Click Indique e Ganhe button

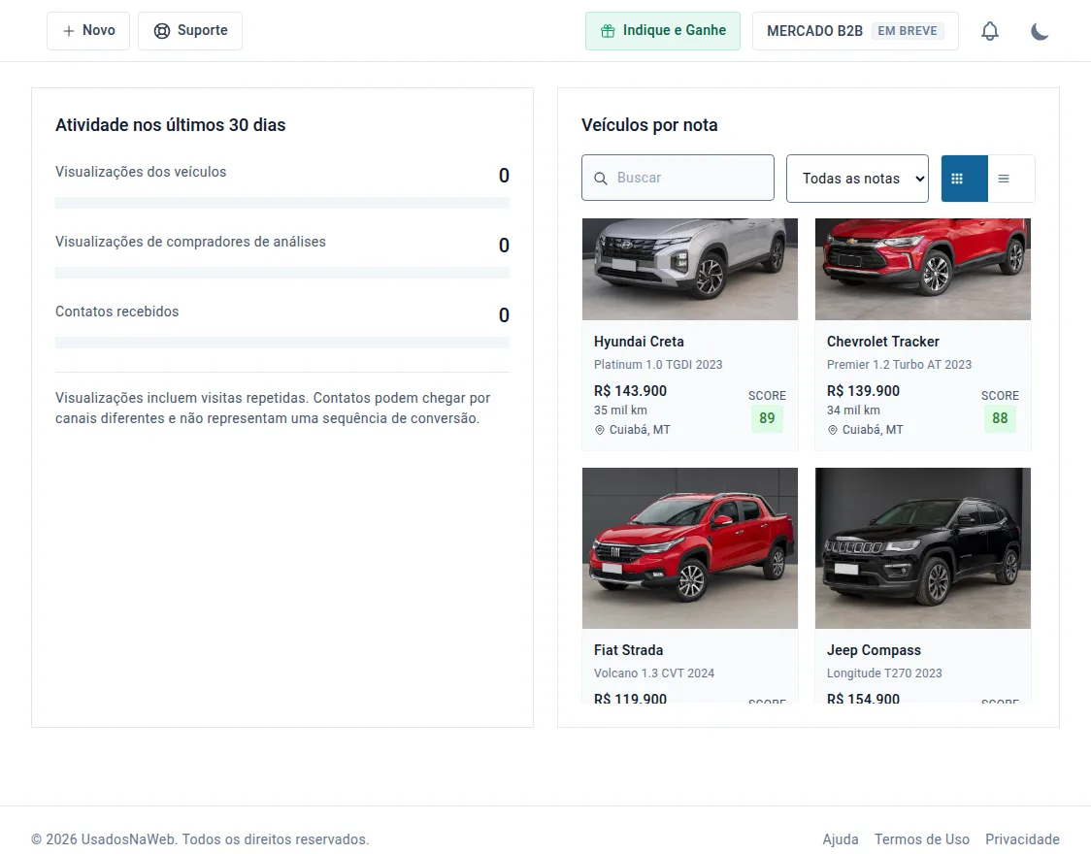[662, 31]
